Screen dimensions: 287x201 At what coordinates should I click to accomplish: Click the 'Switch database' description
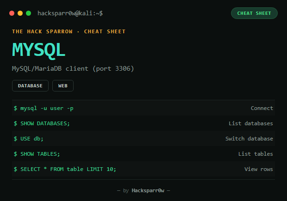point(249,139)
